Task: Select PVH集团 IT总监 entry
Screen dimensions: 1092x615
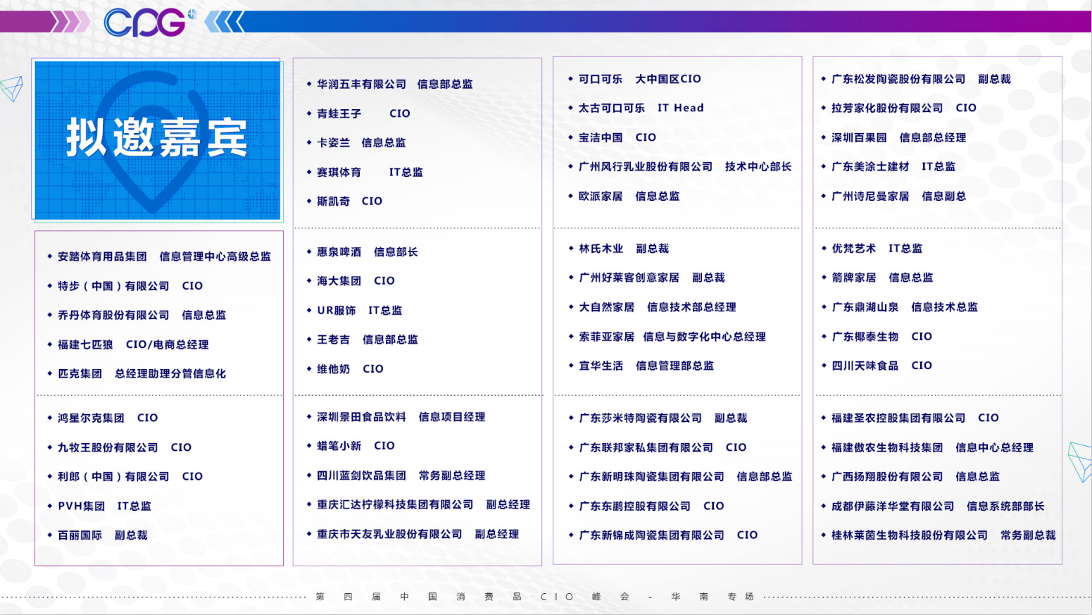Action: coord(104,506)
